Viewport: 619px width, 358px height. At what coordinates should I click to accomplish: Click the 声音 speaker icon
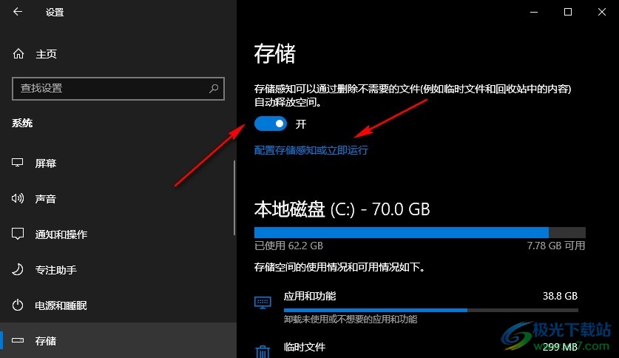click(x=17, y=198)
